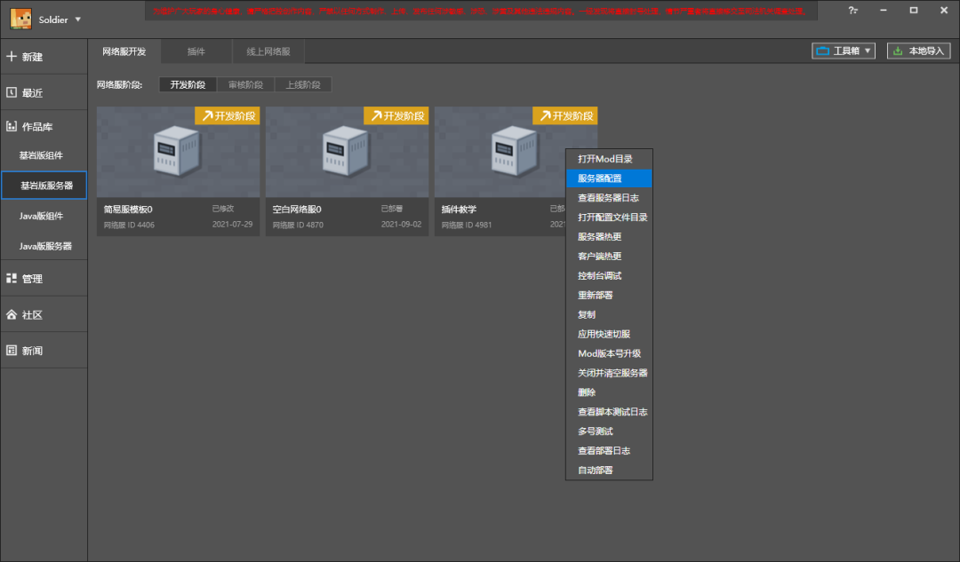Switch to the 插件 tab

(x=196, y=52)
